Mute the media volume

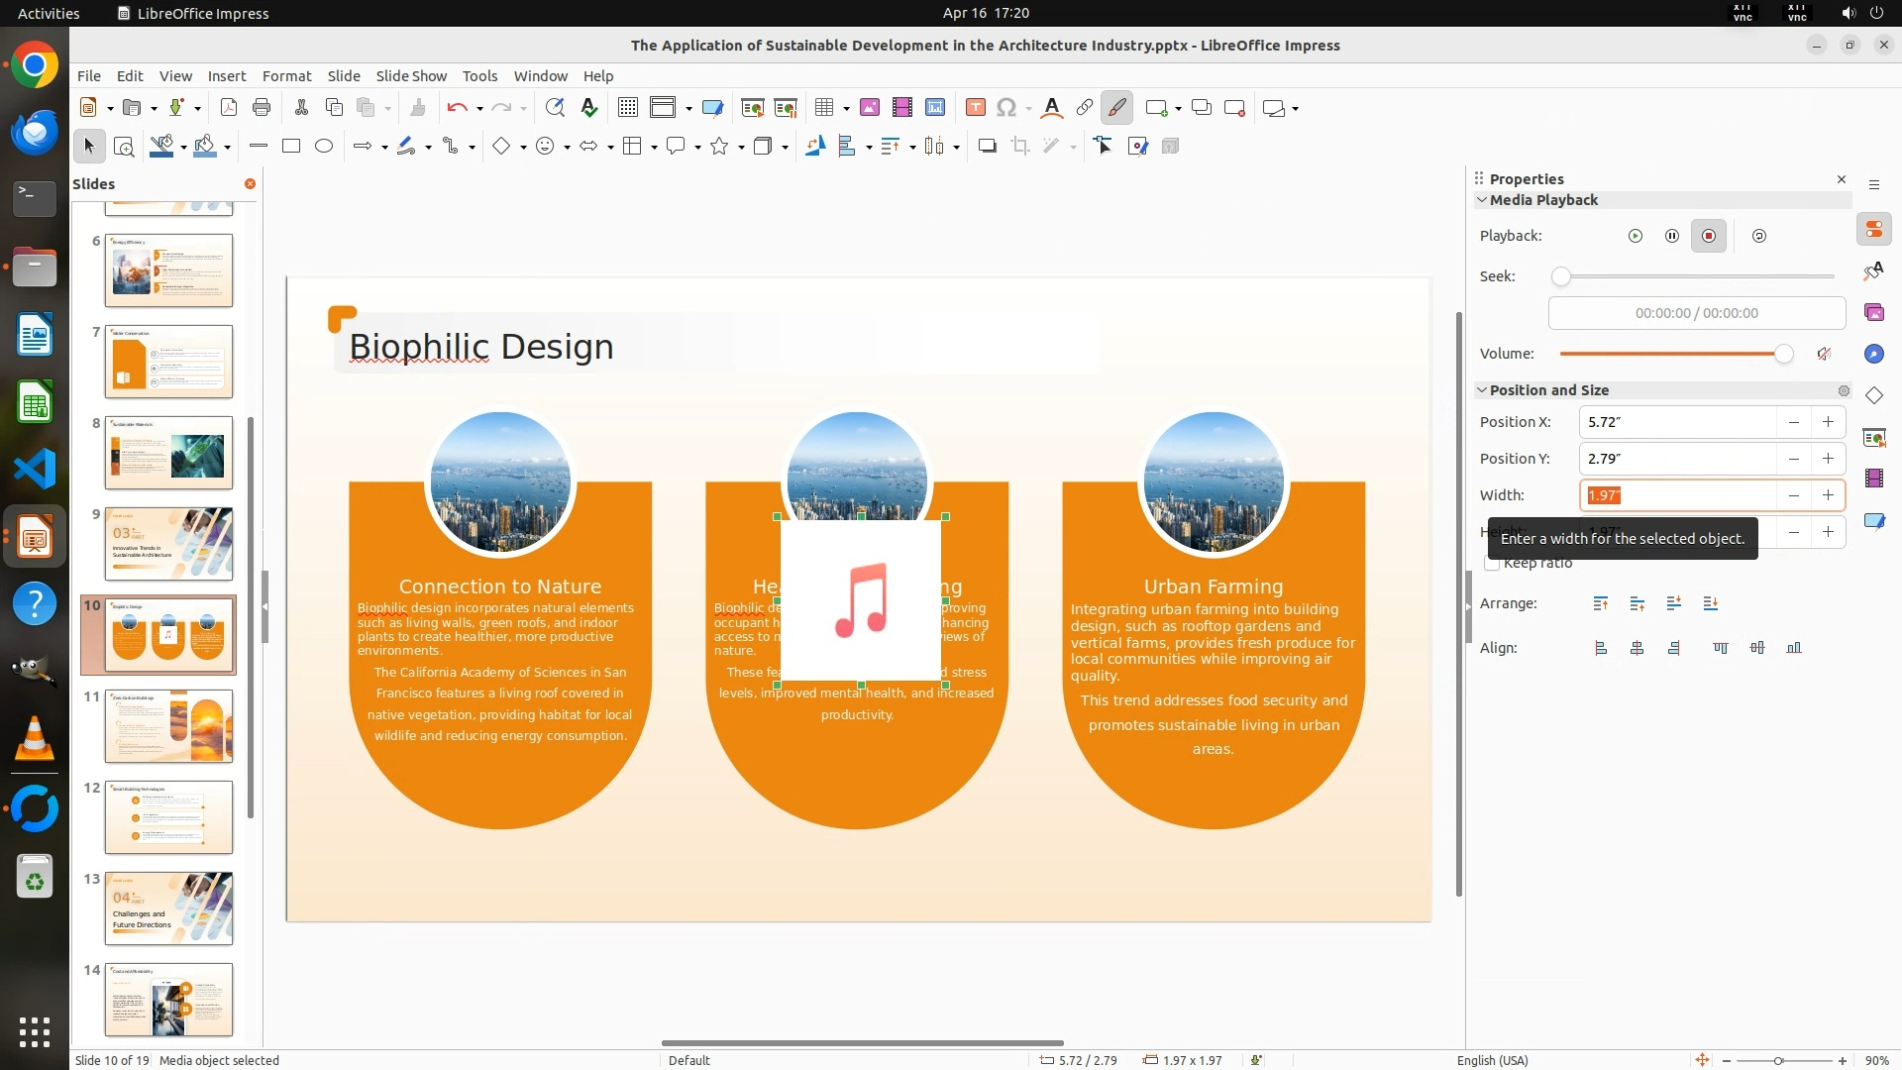pyautogui.click(x=1824, y=354)
